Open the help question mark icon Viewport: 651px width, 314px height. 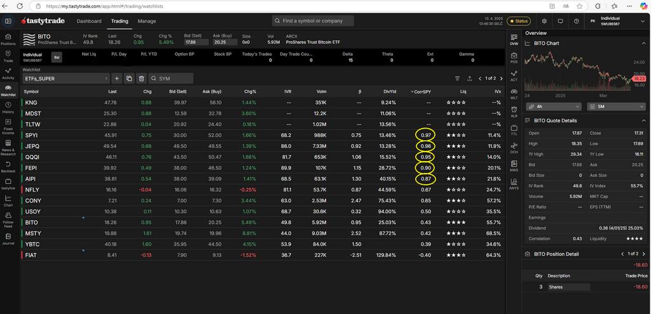576,21
